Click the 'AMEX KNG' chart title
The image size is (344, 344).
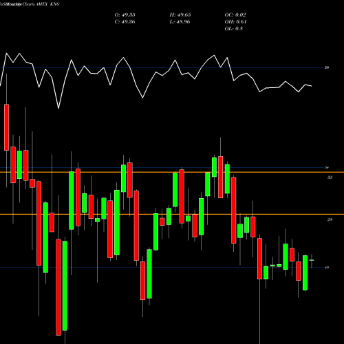47,4
